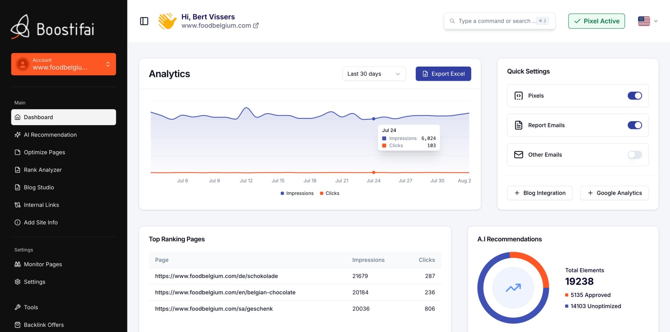
Task: Click the Monitor Pages icon
Action: coord(18,264)
